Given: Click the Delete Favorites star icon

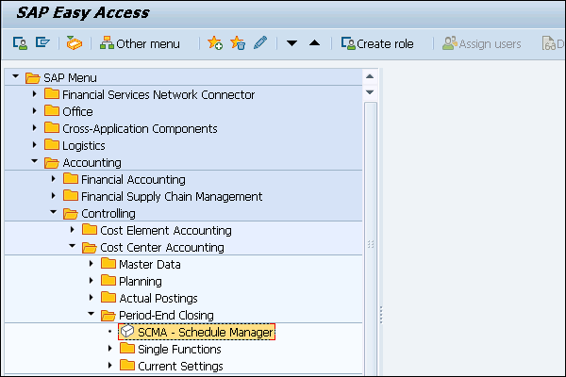Looking at the screenshot, I should tap(238, 43).
